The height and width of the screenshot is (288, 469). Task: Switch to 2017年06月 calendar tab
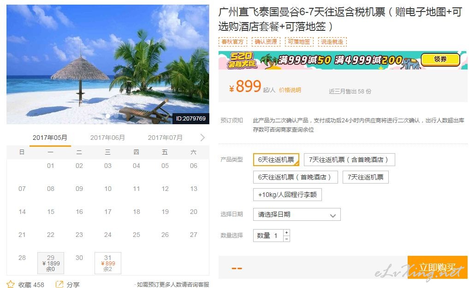(x=107, y=138)
